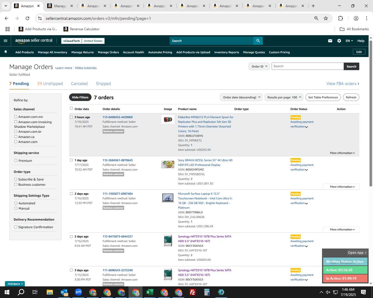373x298 pixels.
Task: Go back in browser
Action: point(6,18)
